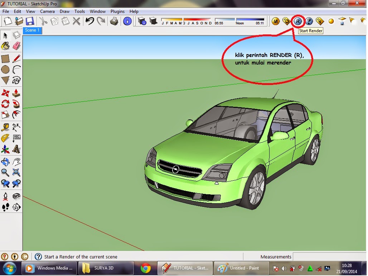Open Model Info with the blue info icon
This screenshot has height=276, width=368.
click(127, 21)
